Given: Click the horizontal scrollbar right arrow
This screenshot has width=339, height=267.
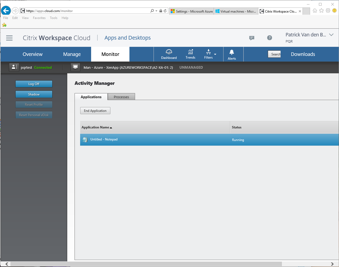Looking at the screenshot, I should (x=332, y=264).
